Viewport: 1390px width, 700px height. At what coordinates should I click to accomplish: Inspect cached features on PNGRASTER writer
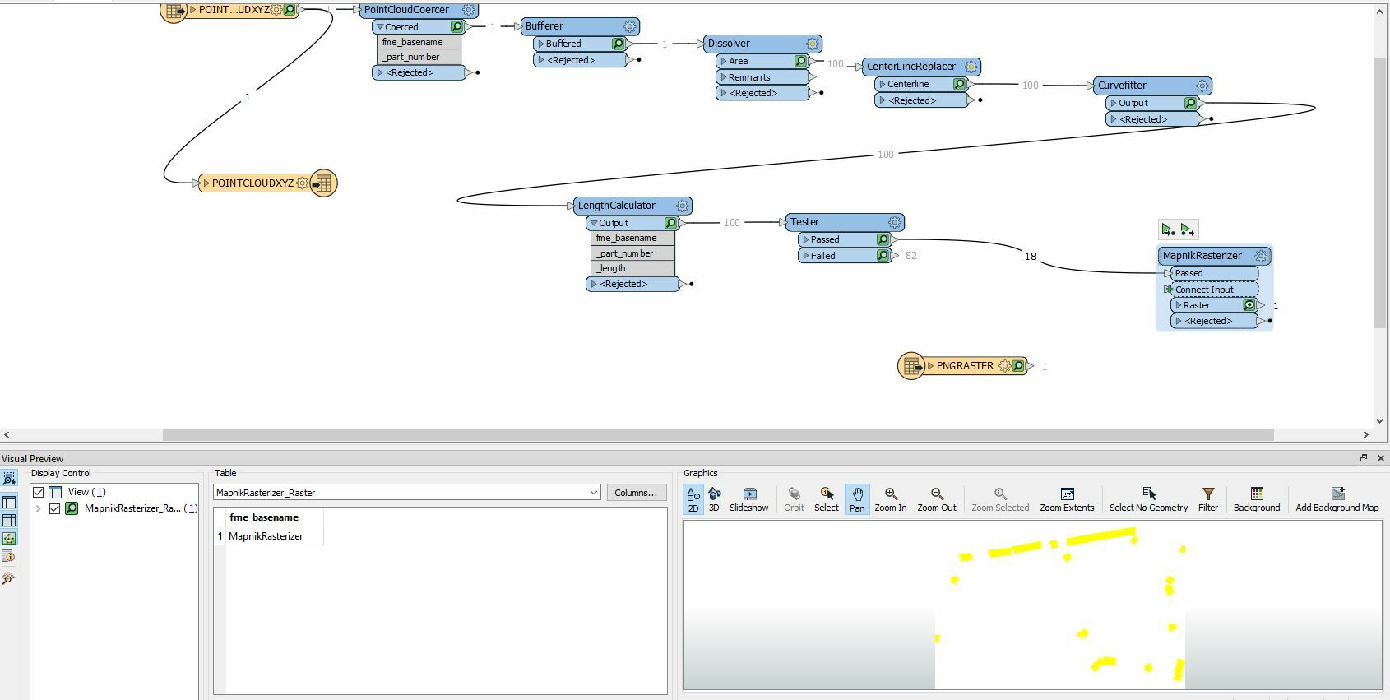point(1018,366)
